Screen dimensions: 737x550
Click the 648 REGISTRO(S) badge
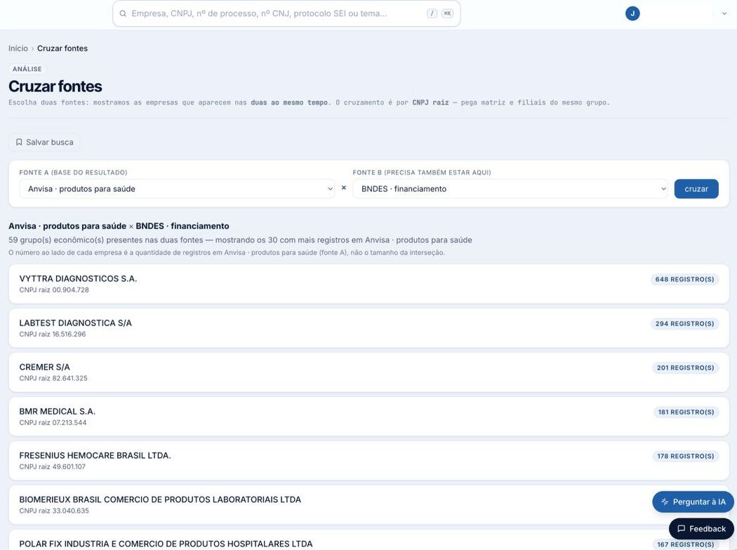click(x=684, y=280)
